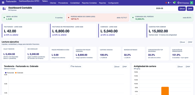The height and width of the screenshot is (95, 195).
Task: Open the Cuentas por pagar vencidas tile
Action: point(85,54)
